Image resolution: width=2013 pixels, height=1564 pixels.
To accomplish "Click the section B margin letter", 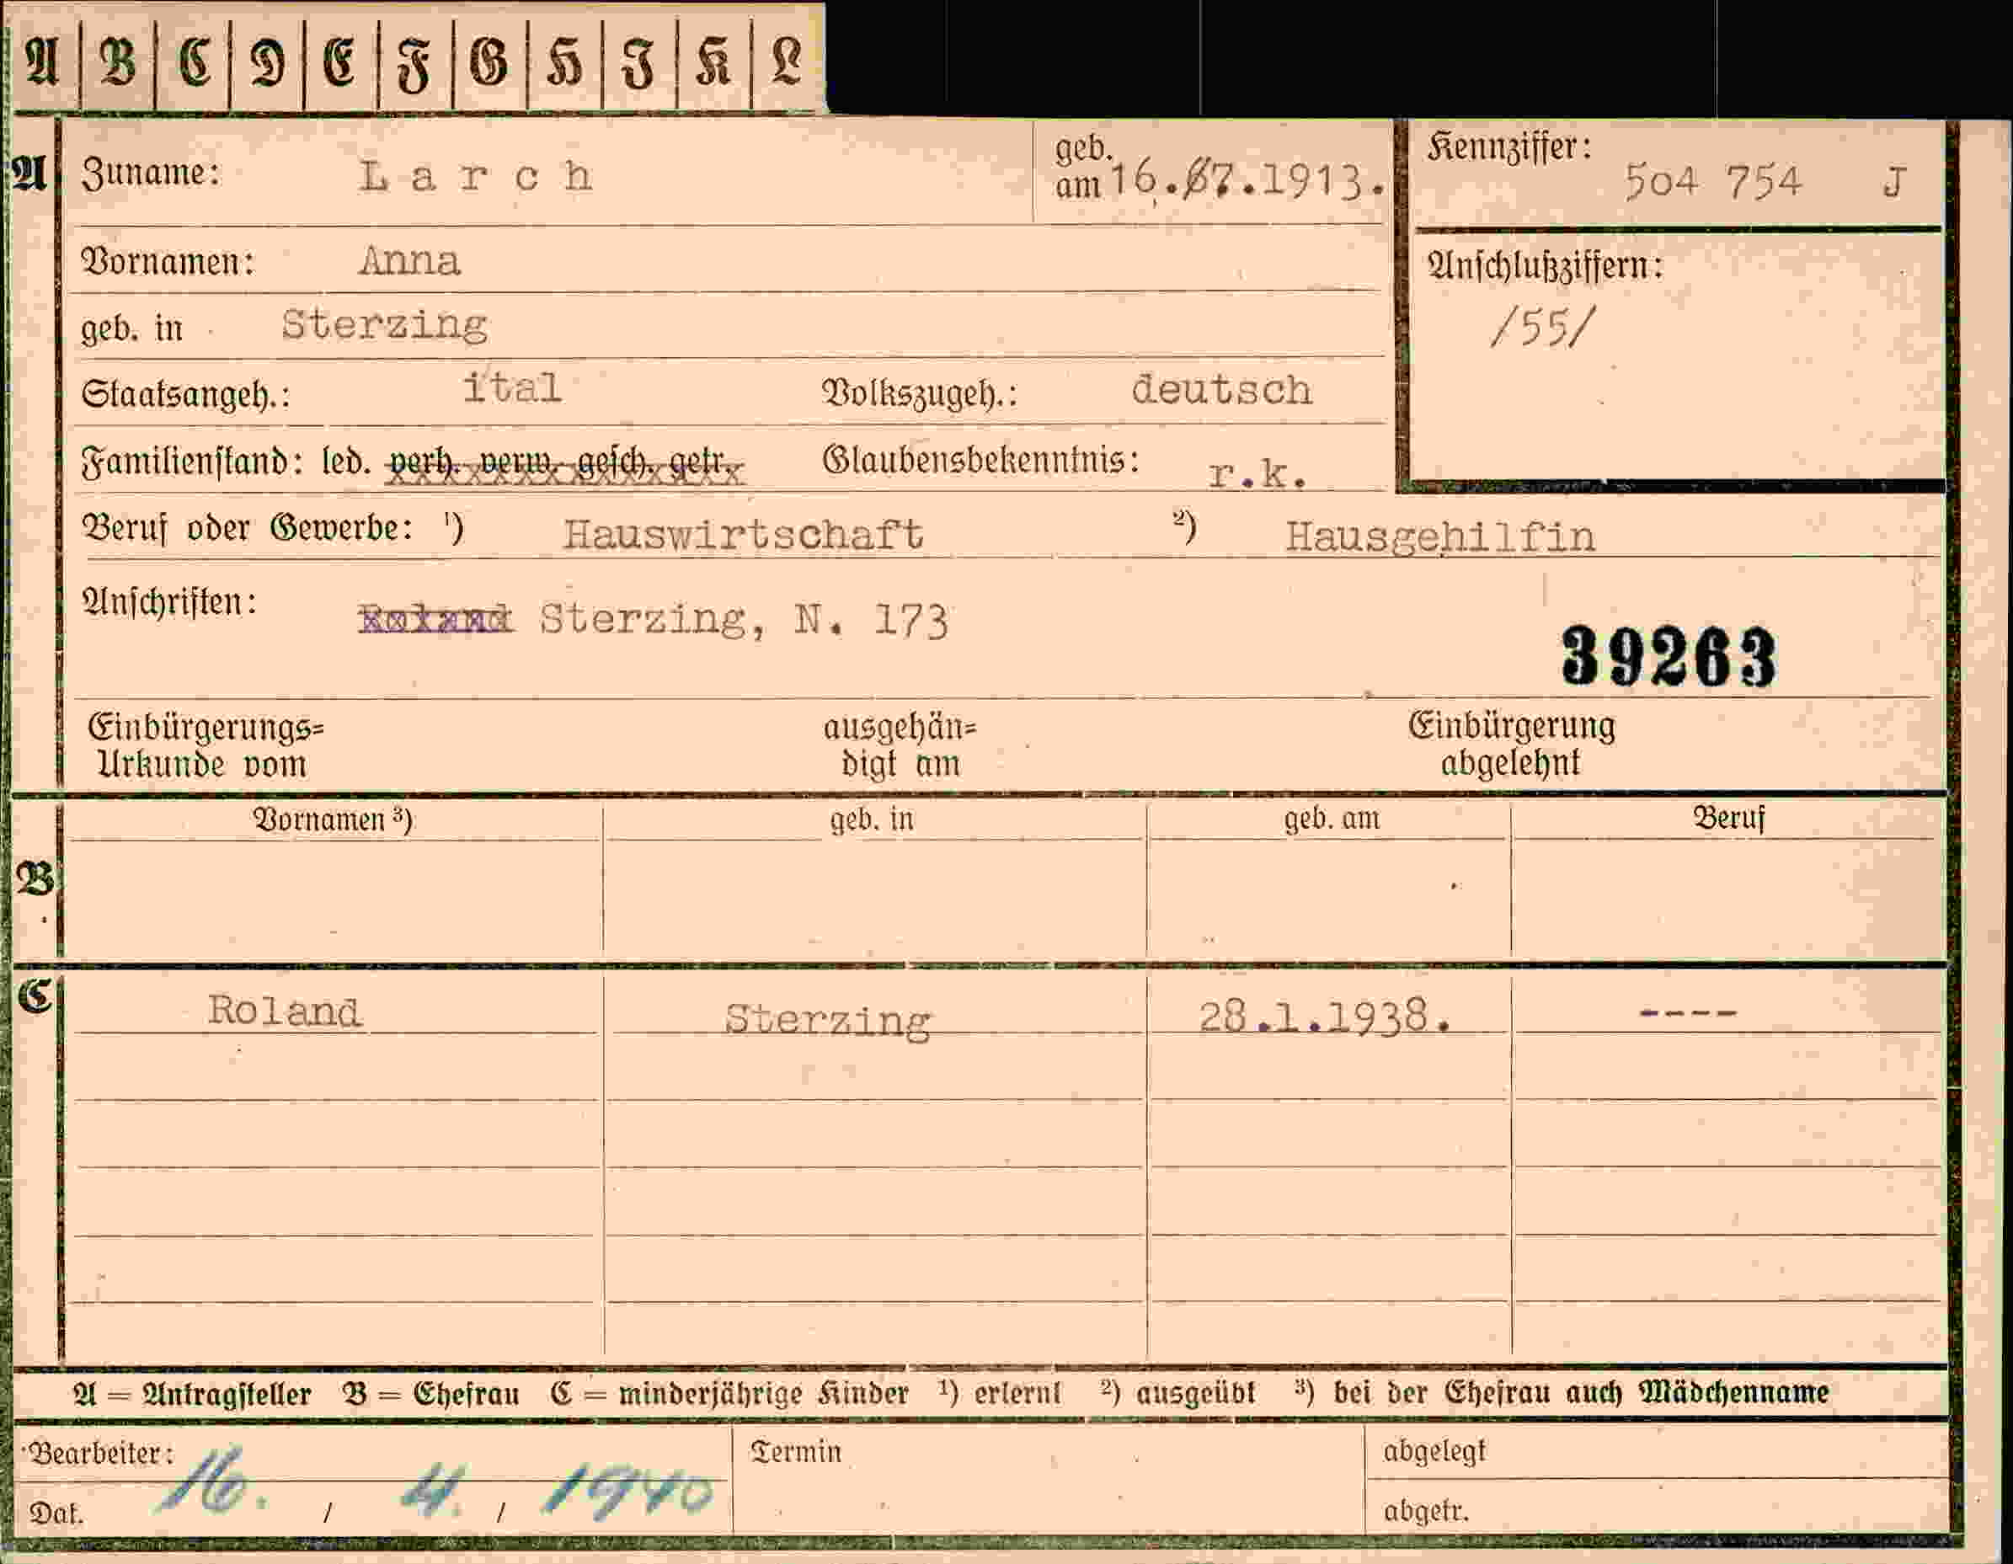I will [35, 878].
